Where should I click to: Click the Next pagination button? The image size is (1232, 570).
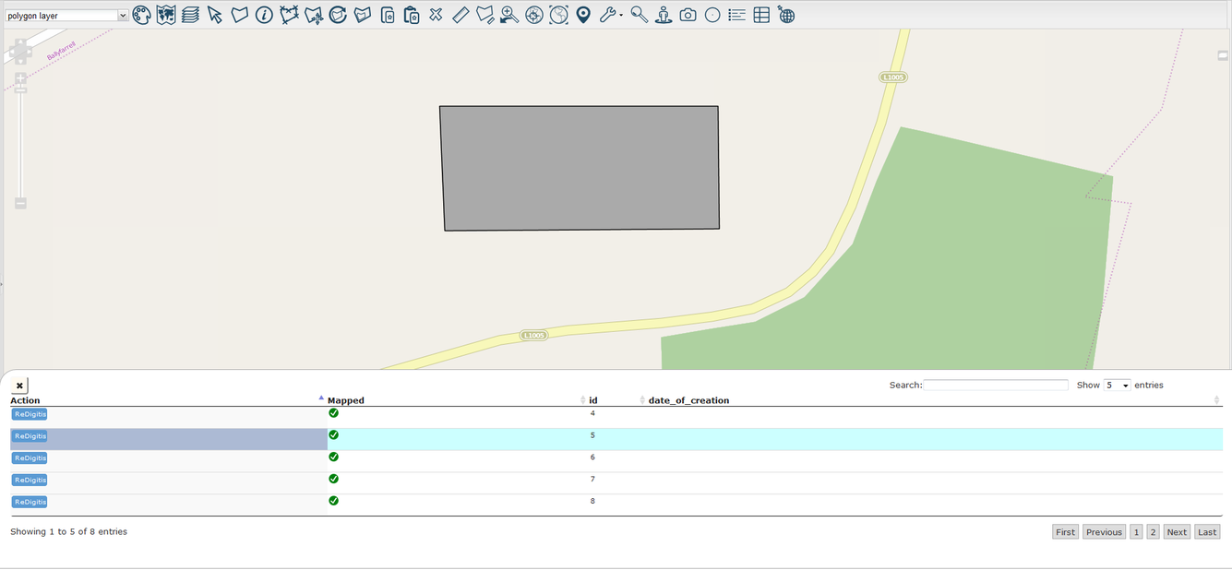(1177, 532)
